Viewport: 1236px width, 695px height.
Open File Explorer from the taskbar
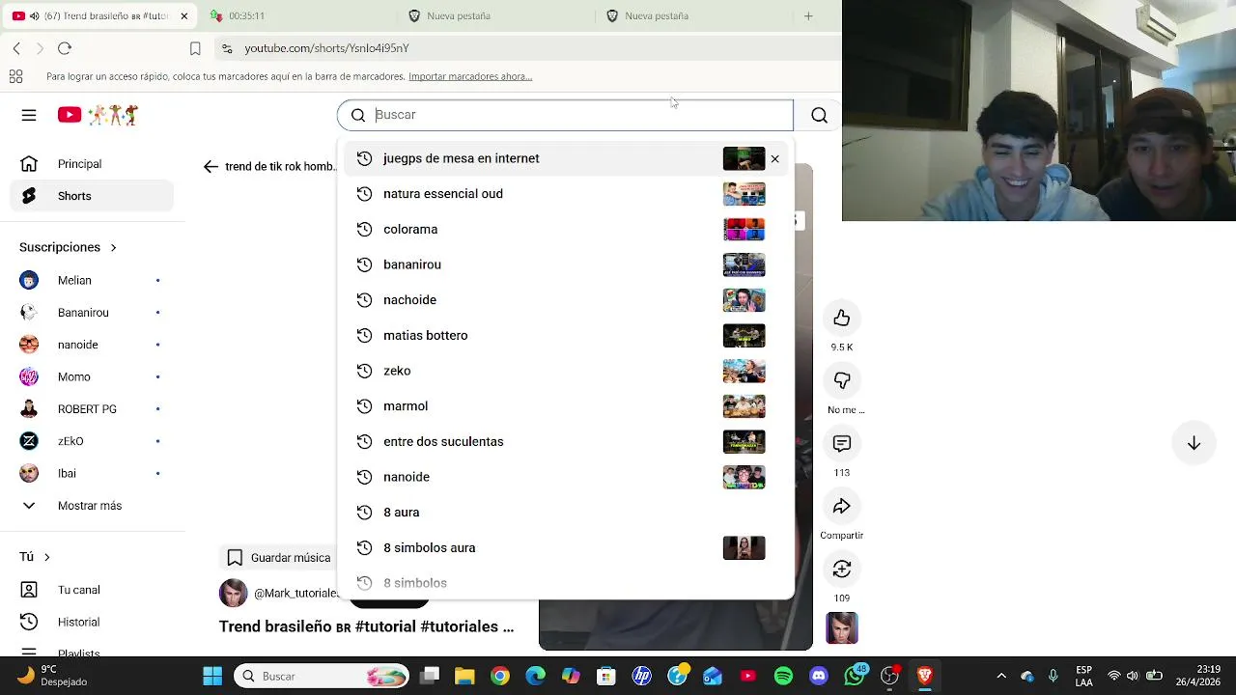coord(464,676)
